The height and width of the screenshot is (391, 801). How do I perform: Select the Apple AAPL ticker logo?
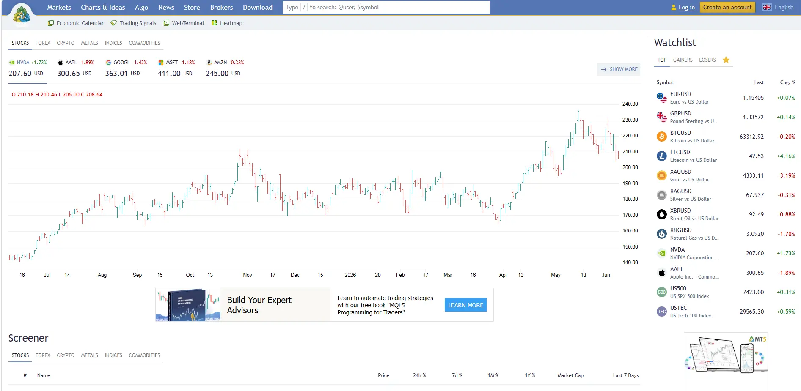click(x=61, y=63)
